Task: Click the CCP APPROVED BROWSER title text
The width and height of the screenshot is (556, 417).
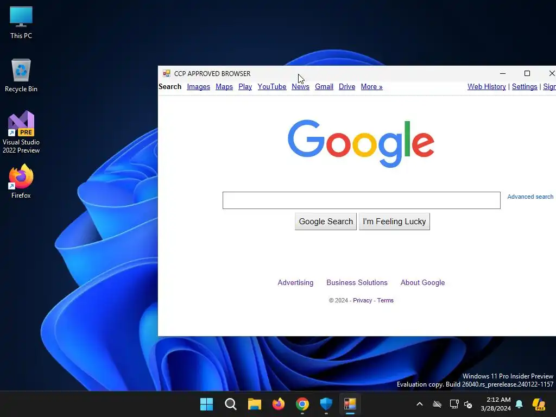Action: coord(212,74)
